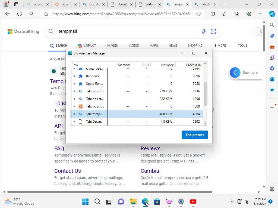This screenshot has width=278, height=208.
Task: Click the browser Back arrow
Action: click(7, 14)
